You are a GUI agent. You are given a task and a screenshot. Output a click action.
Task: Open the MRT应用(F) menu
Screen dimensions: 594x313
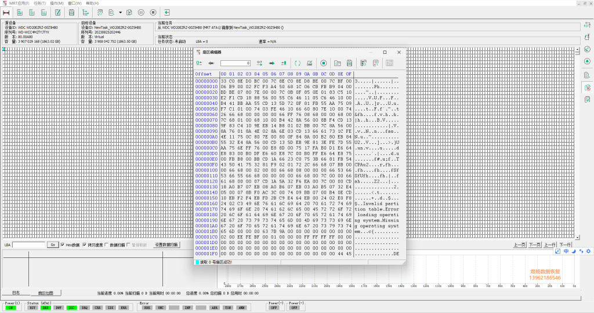click(19, 3)
